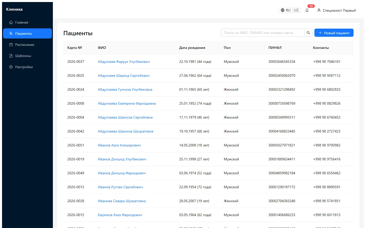Click PINFL value 30005027971821

click(282, 145)
